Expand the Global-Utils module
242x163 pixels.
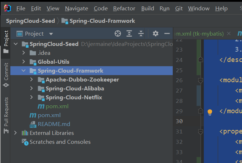tap(24, 62)
